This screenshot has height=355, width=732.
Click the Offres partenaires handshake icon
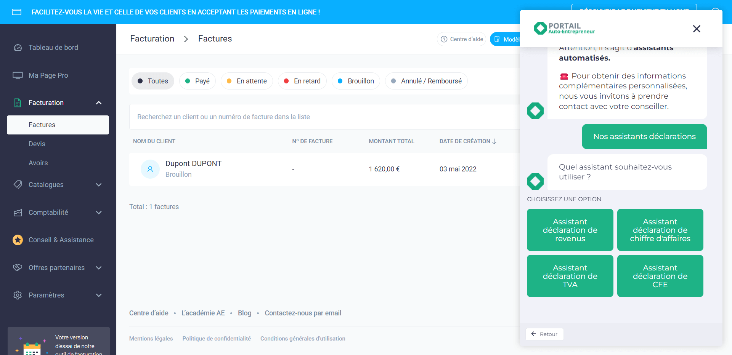click(18, 268)
